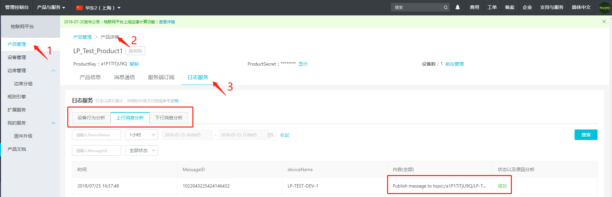Close the announcement banner
Viewport: 612px width, 197px height.
coord(604,22)
